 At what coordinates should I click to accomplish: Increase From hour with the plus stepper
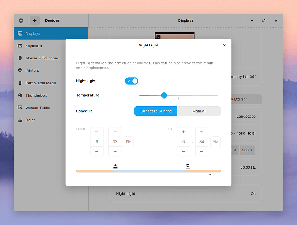pyautogui.click(x=97, y=132)
